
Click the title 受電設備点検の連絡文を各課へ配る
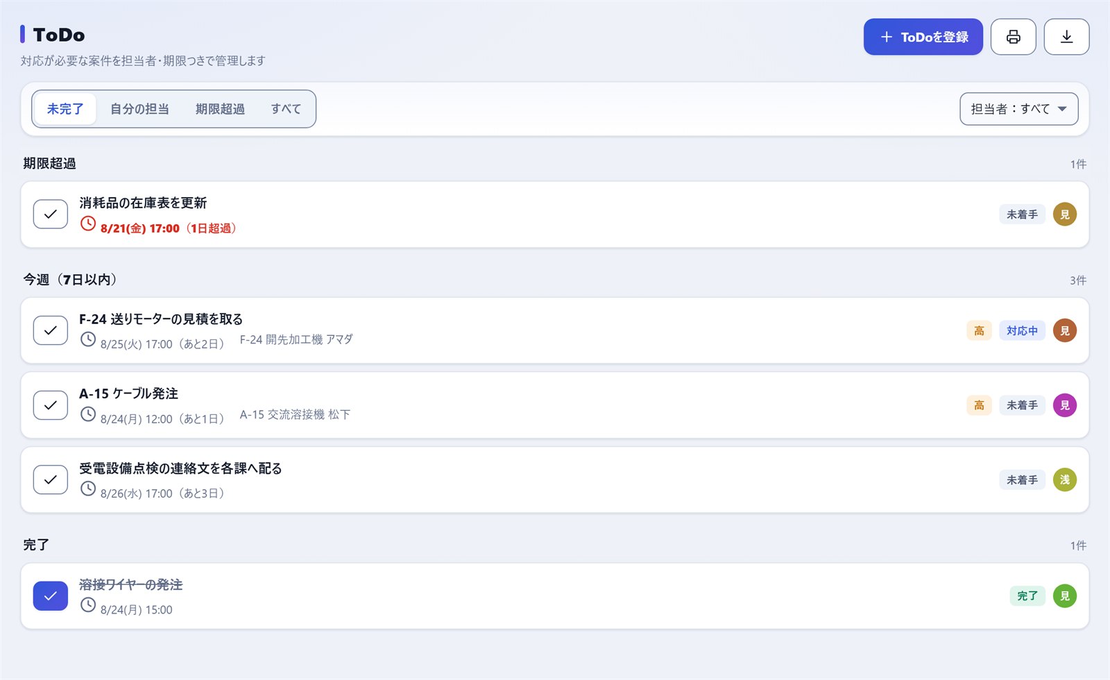180,468
